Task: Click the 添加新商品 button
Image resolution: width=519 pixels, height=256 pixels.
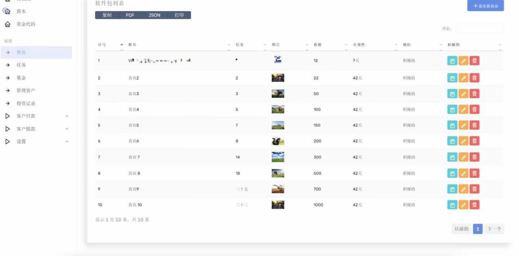Action: pyautogui.click(x=485, y=6)
